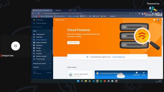Viewport: 164px width, 92px height.
Task: Open the GitHub bookmark
Action: tap(83, 16)
